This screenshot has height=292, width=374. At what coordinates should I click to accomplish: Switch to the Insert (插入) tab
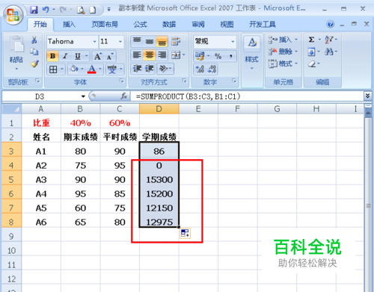(x=69, y=25)
